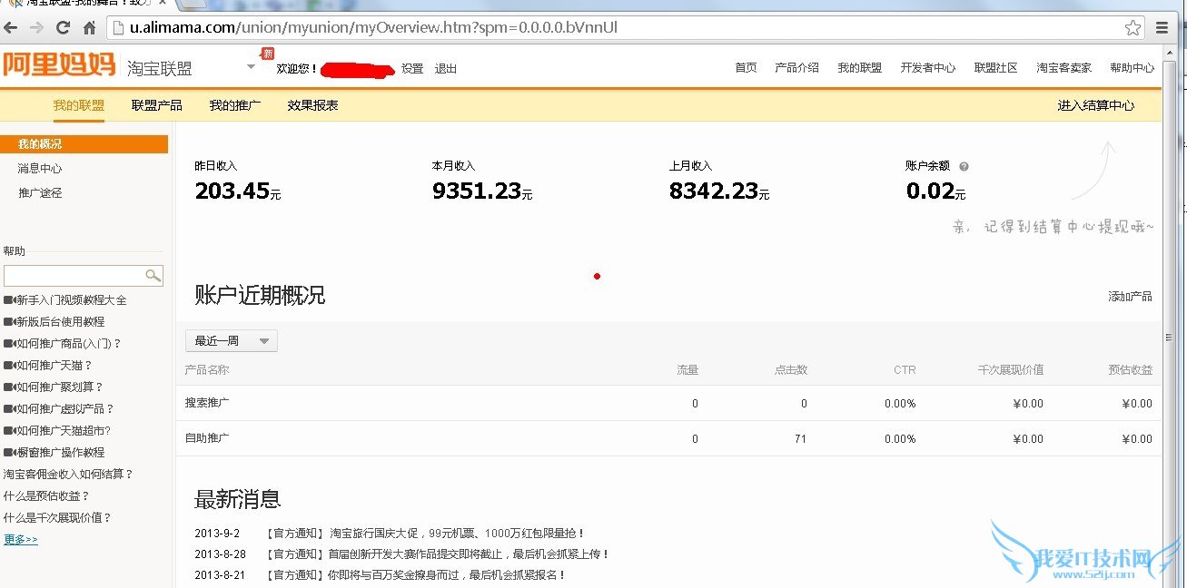The image size is (1187, 588).
Task: Select 消息中心 in the sidebar
Action: click(40, 169)
